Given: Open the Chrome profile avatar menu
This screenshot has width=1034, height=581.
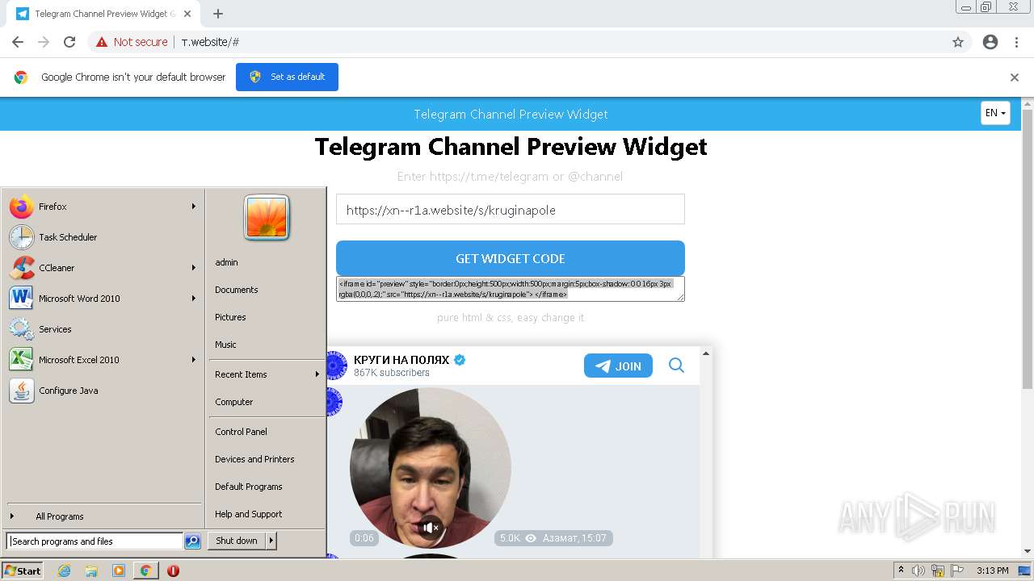Looking at the screenshot, I should 990,42.
